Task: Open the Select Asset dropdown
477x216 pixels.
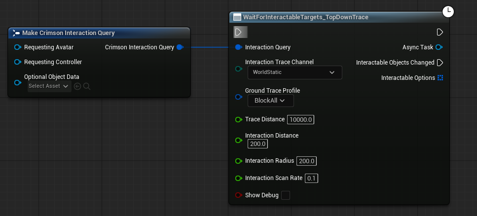Action: (49, 86)
